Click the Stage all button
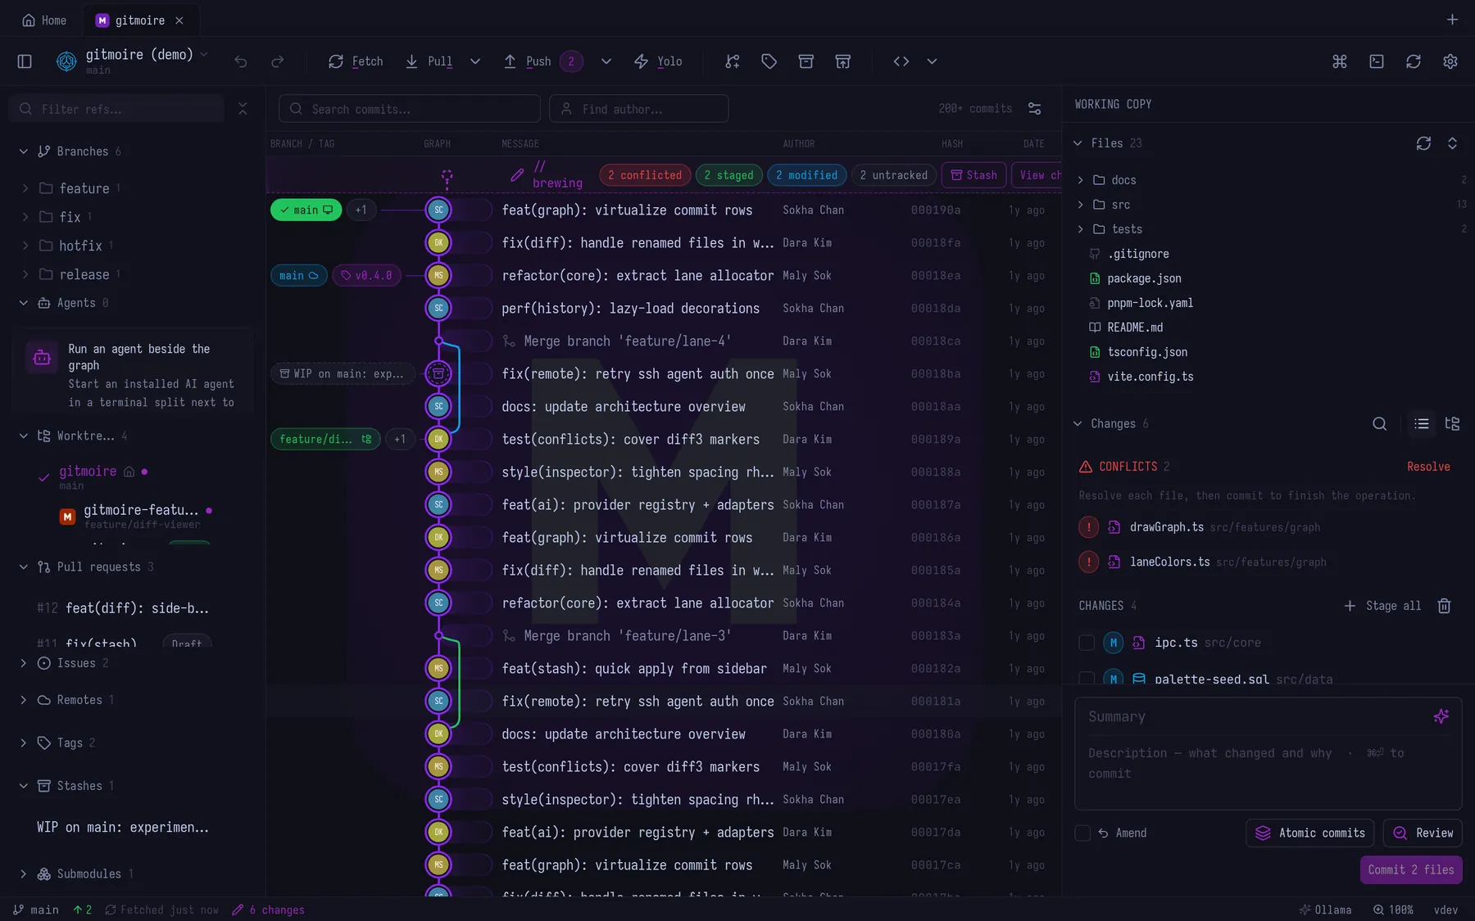 pyautogui.click(x=1383, y=606)
